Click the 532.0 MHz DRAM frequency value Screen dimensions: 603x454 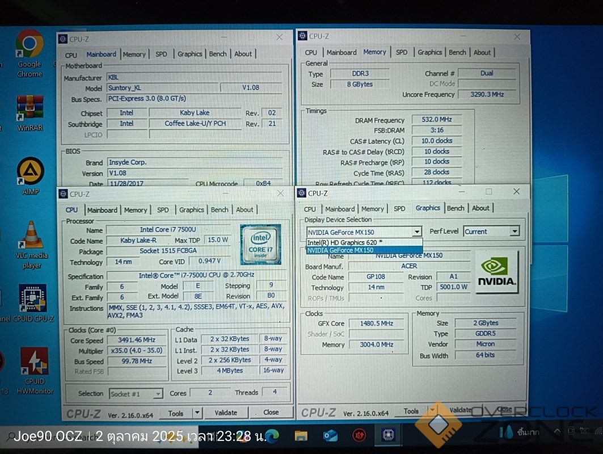(436, 120)
